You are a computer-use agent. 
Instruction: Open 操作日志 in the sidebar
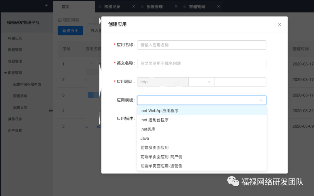click(x=15, y=119)
